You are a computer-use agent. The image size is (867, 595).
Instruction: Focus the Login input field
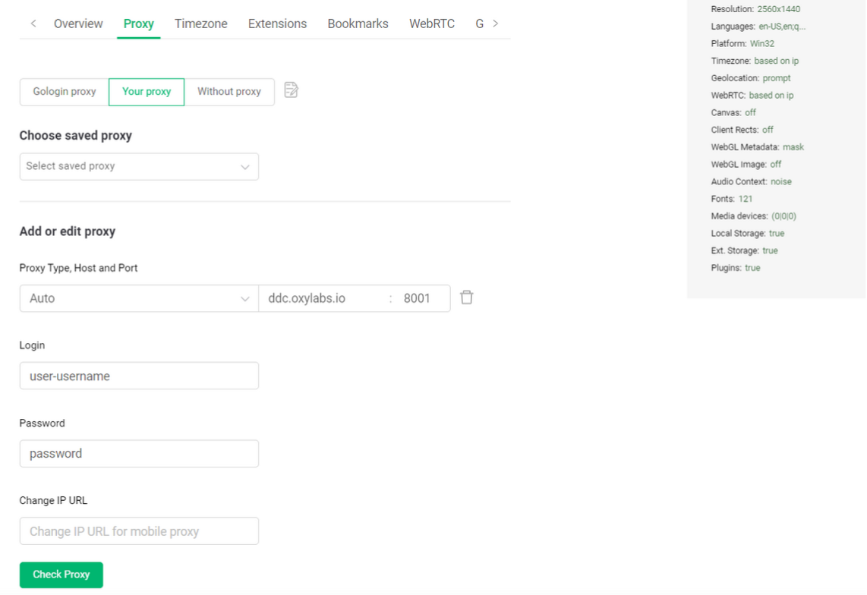click(139, 376)
